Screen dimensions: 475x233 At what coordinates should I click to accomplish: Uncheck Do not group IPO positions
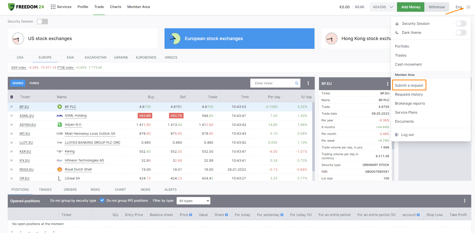pos(102,200)
